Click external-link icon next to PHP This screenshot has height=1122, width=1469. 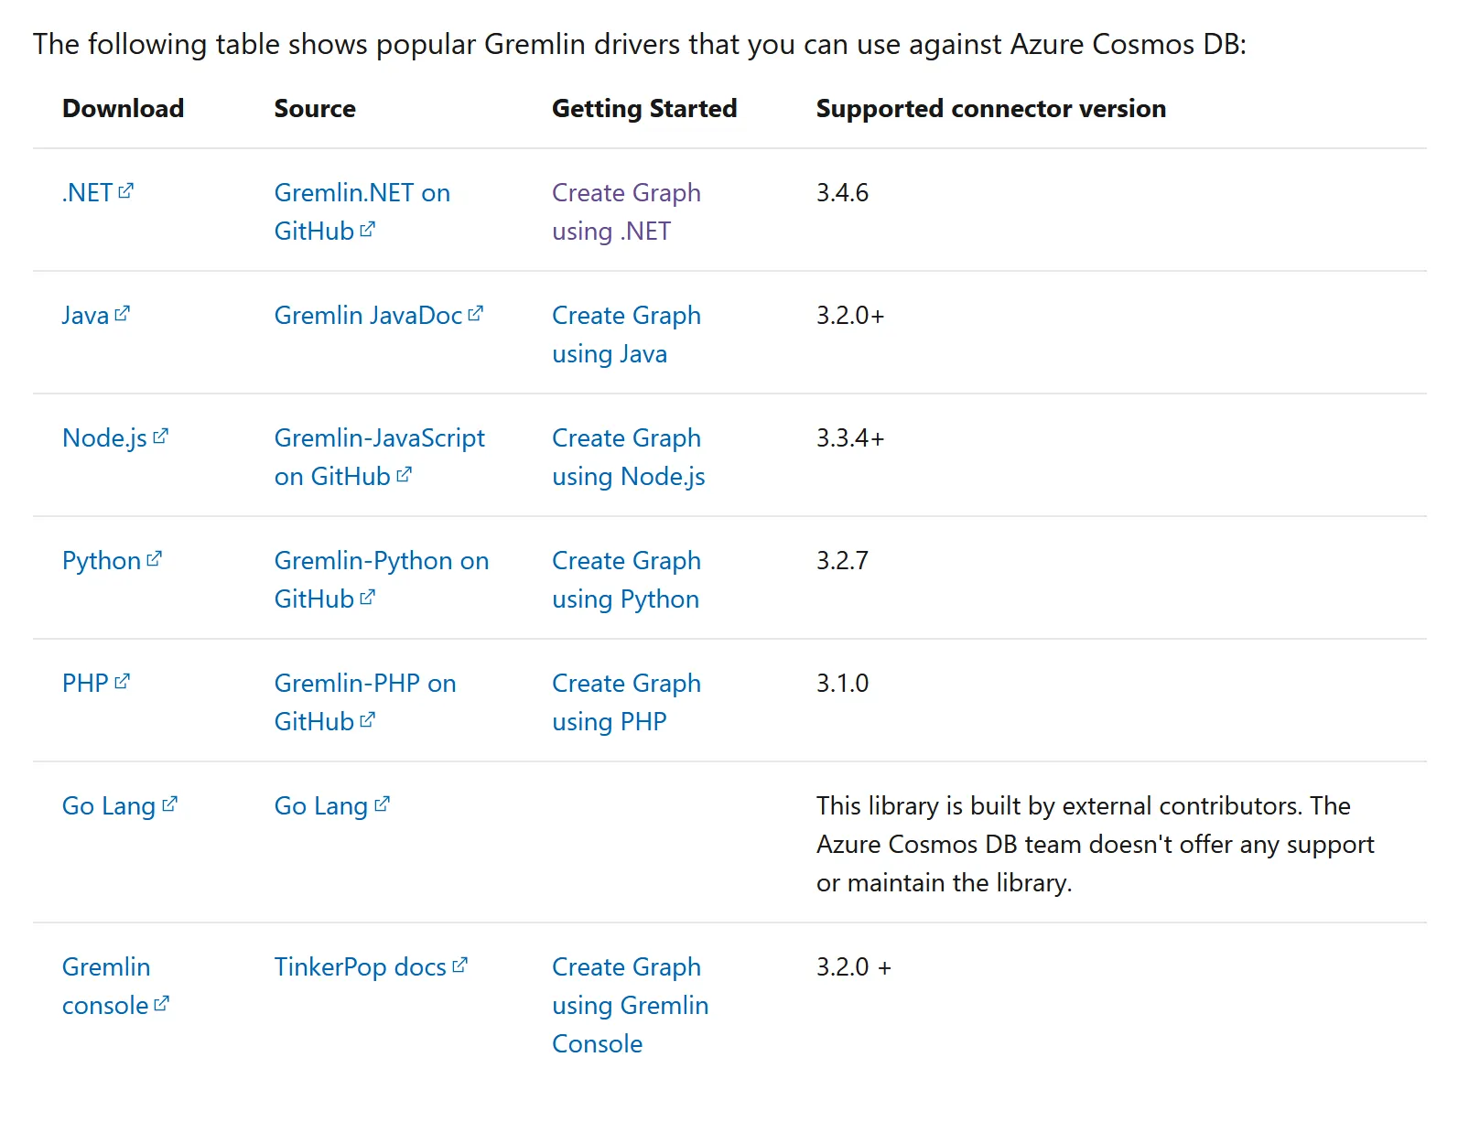123,682
